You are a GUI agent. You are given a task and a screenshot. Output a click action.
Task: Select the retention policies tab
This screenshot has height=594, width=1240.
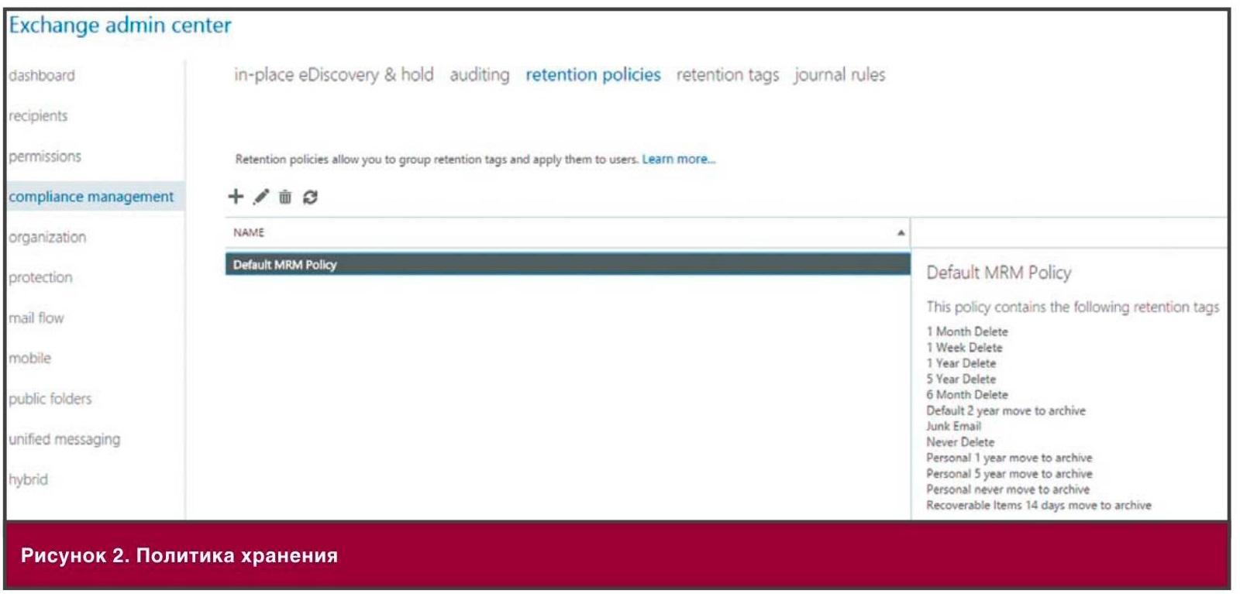tap(593, 74)
